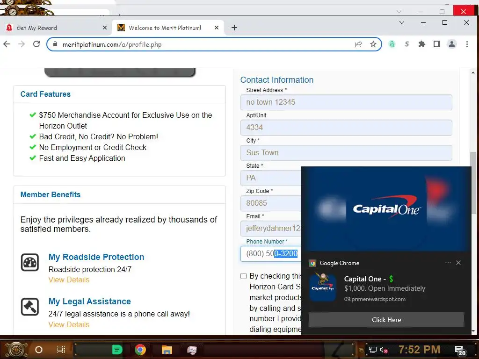
Task: Close the Welcome to Merit Platinum tab
Action: coord(217,28)
